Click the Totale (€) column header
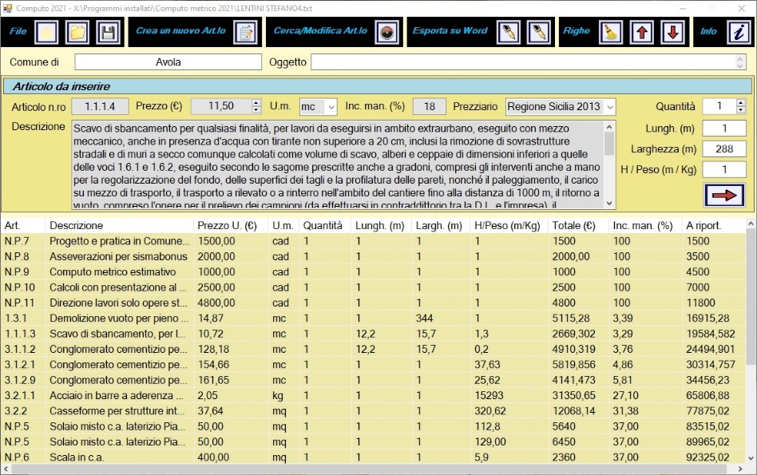The image size is (757, 475). click(578, 225)
